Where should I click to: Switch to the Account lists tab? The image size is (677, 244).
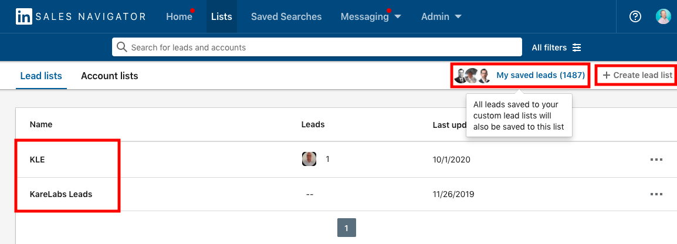(110, 76)
